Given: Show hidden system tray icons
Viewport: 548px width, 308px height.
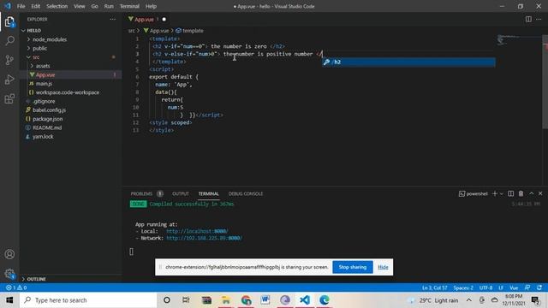Looking at the screenshot, I should pyautogui.click(x=468, y=300).
